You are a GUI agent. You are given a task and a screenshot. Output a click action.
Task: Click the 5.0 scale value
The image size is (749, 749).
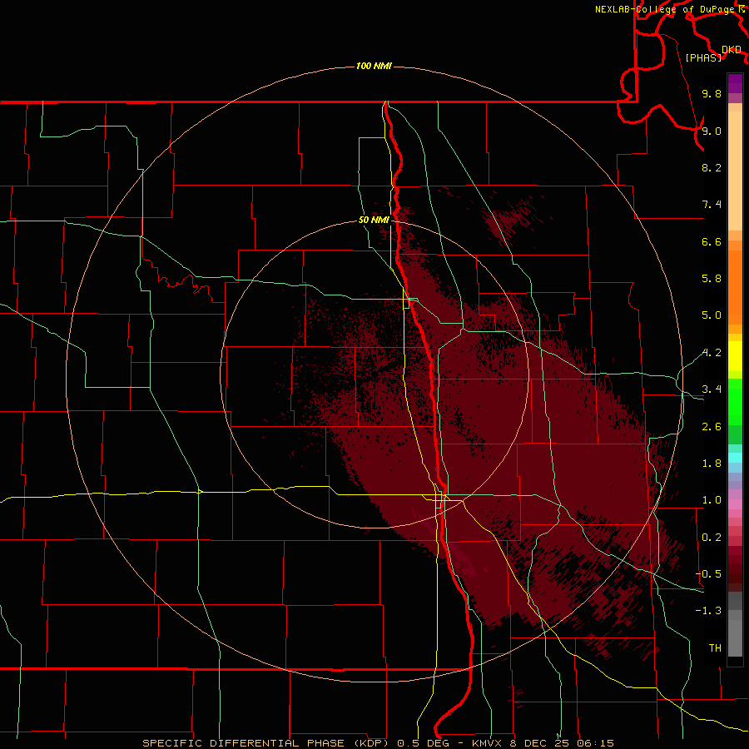712,315
